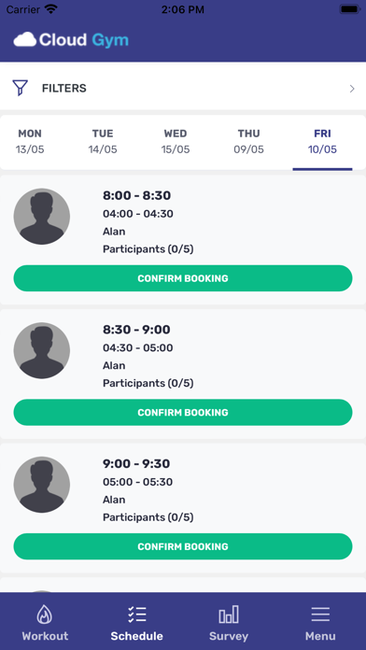Tap the Cloud Gym cloud logo
Image resolution: width=366 pixels, height=650 pixels.
(25, 40)
